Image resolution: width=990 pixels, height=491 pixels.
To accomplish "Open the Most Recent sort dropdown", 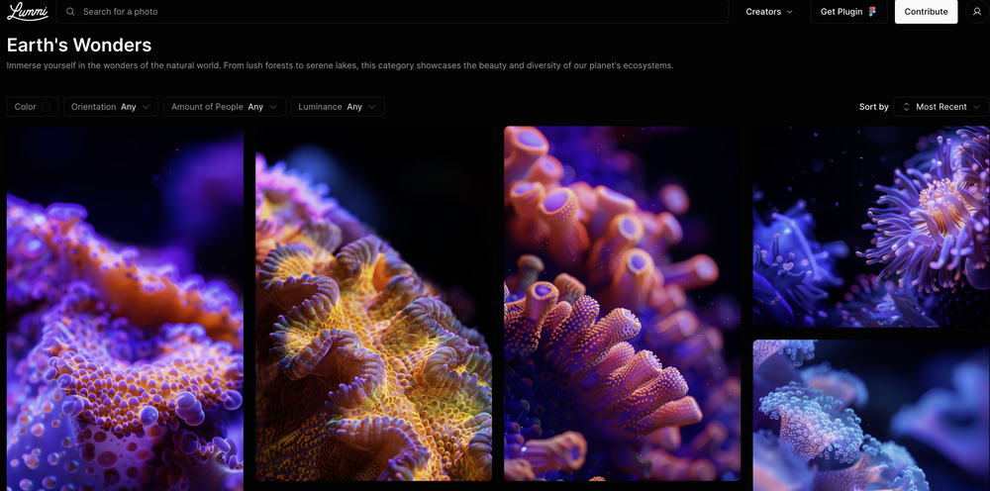I will [941, 107].
